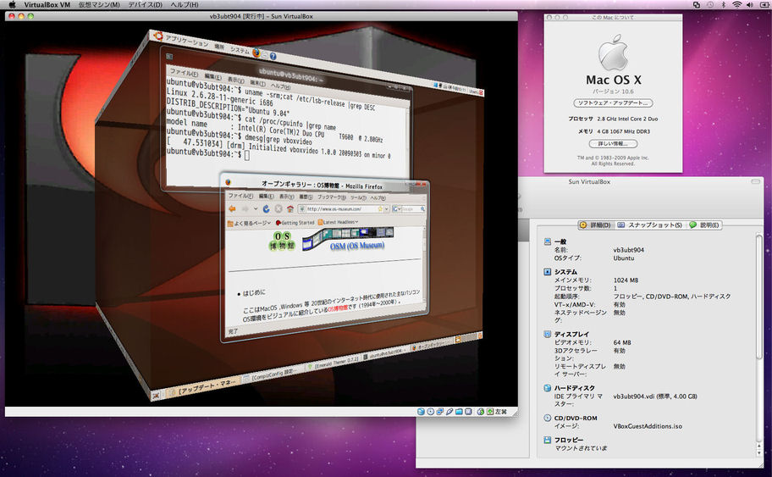
Task: Click the VirtualBox details pane vertical scrollbar
Action: [758, 345]
